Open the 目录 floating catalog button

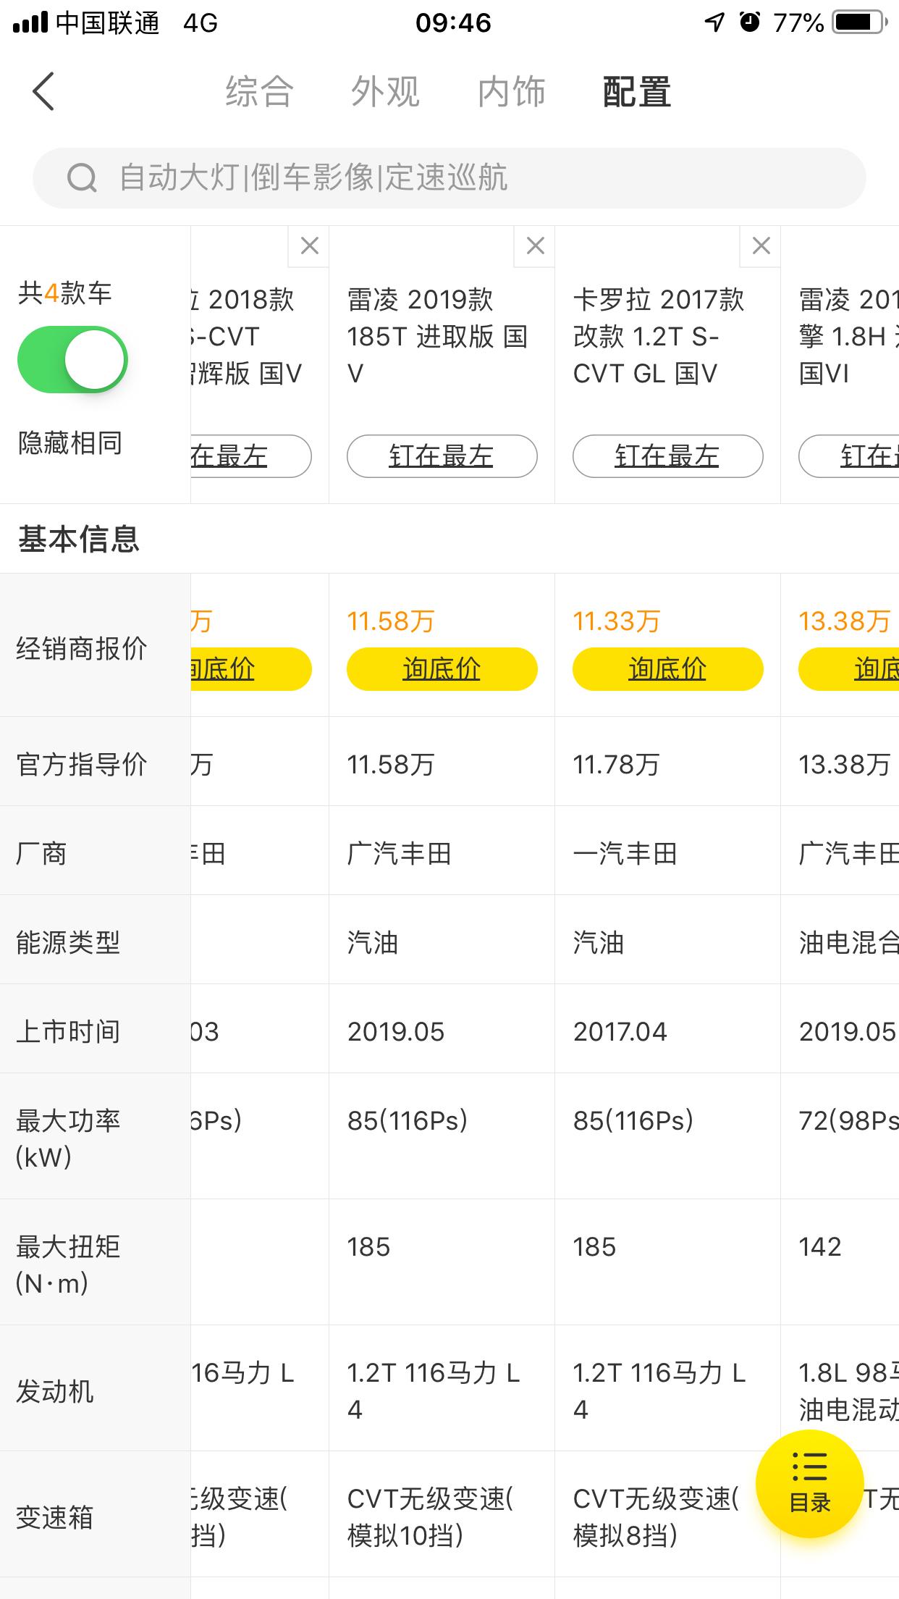[x=809, y=1484]
